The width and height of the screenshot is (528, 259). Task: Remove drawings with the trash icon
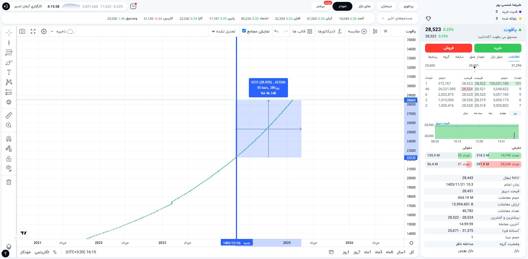[x=9, y=182]
